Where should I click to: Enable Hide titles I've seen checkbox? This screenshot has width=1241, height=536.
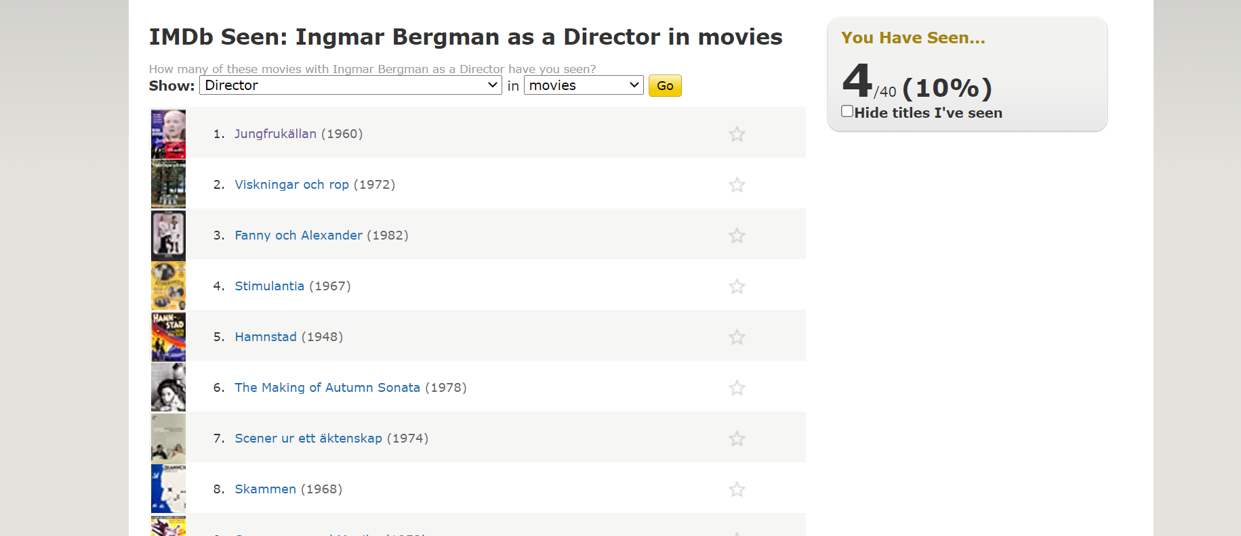pos(847,112)
